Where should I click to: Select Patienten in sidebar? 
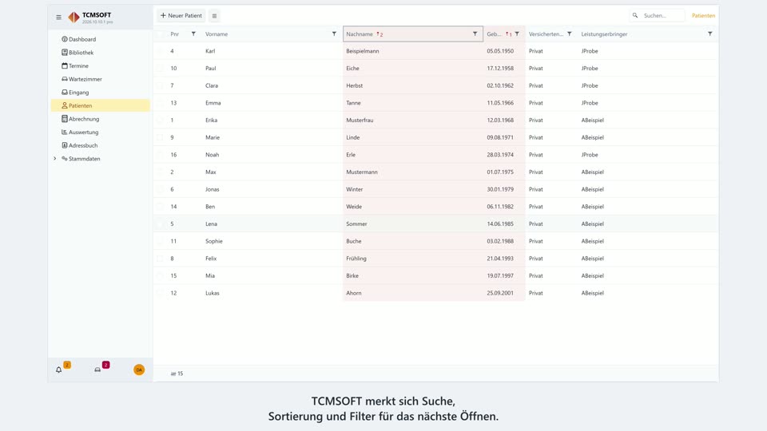pos(101,105)
